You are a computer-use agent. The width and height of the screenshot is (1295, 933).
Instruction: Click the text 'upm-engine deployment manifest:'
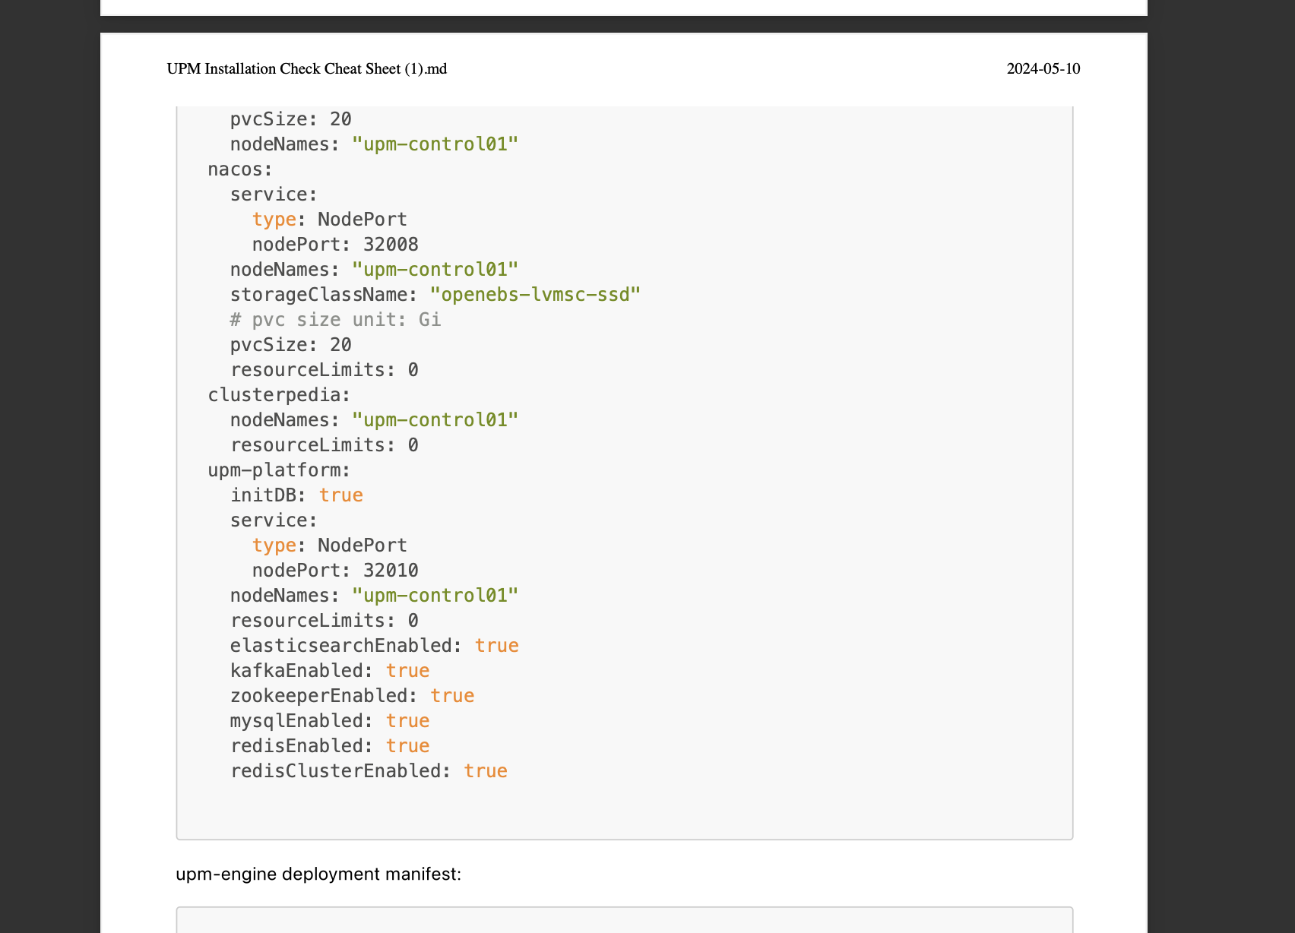click(318, 874)
